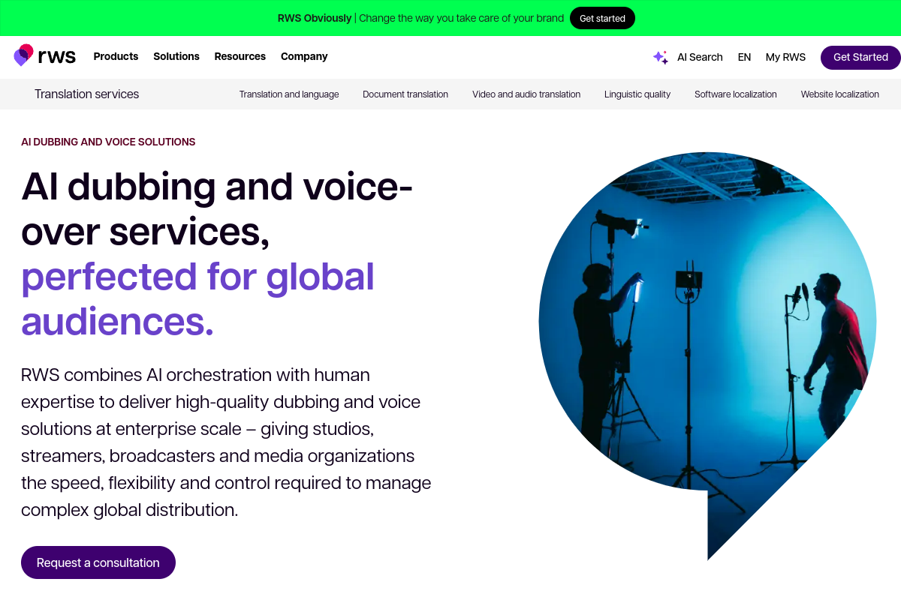Click the "AI dubbing and voice-over services," heading

[x=217, y=208]
